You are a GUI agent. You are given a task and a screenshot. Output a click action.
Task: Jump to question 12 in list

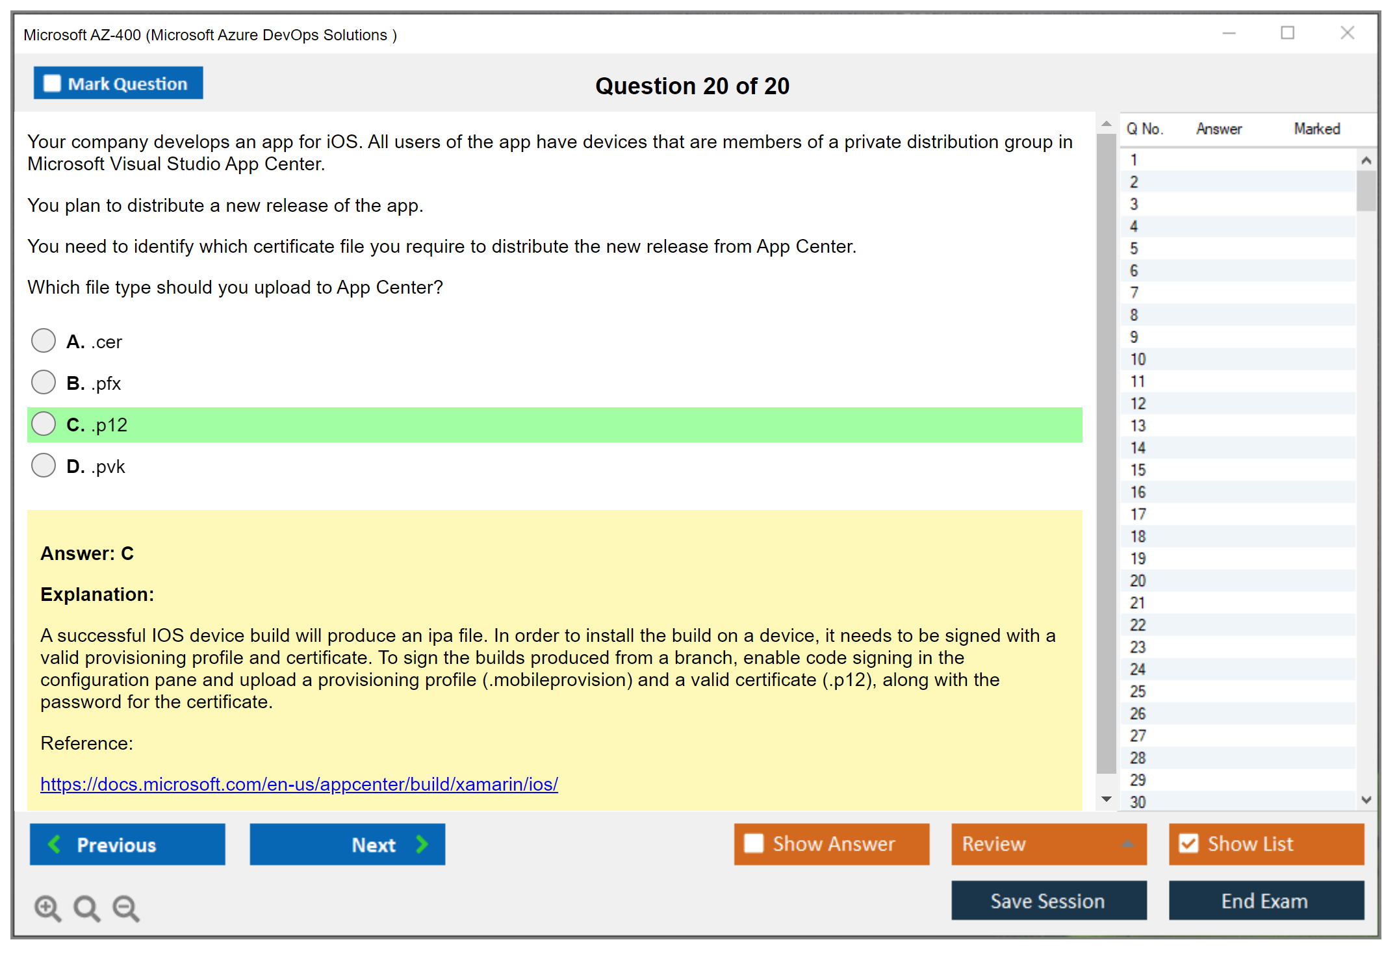[1138, 403]
